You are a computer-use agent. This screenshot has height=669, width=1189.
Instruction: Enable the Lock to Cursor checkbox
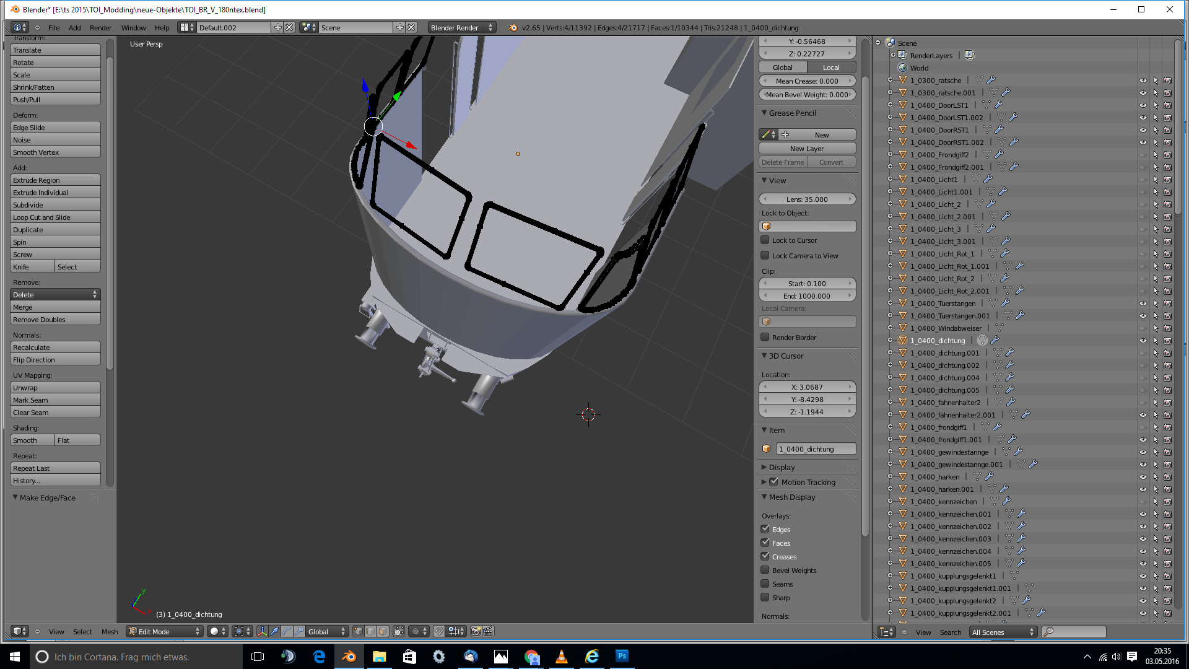pos(765,240)
